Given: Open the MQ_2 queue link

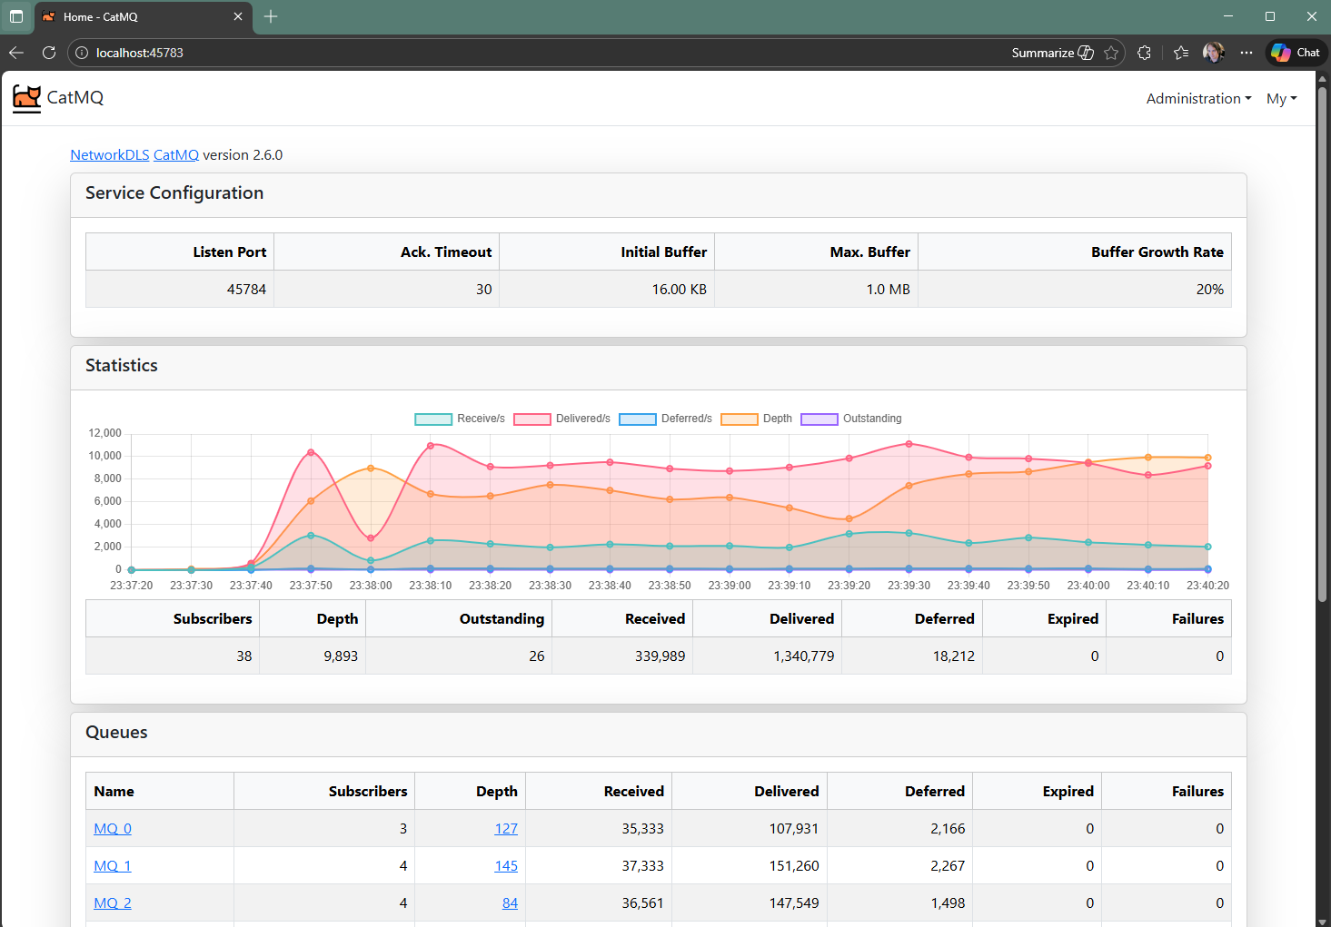Looking at the screenshot, I should pyautogui.click(x=113, y=903).
